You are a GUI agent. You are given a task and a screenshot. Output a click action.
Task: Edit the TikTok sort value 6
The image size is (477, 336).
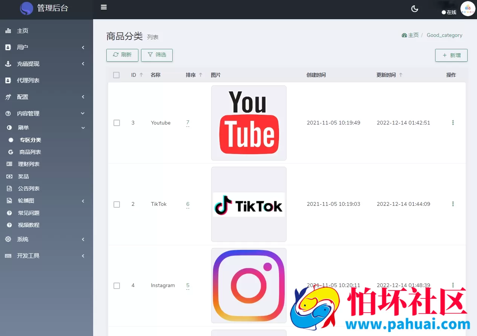(x=188, y=204)
